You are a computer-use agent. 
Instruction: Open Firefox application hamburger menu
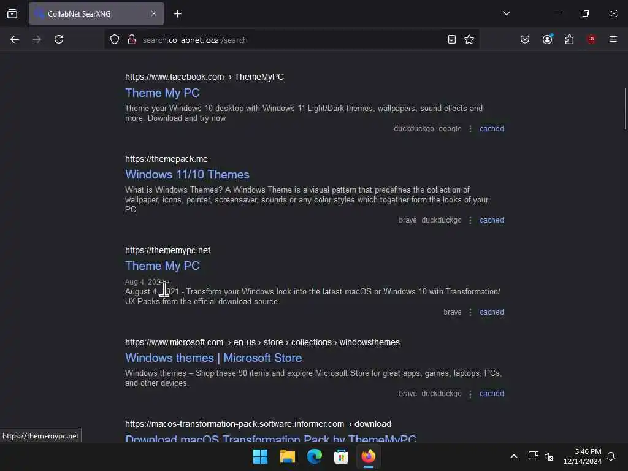point(613,39)
